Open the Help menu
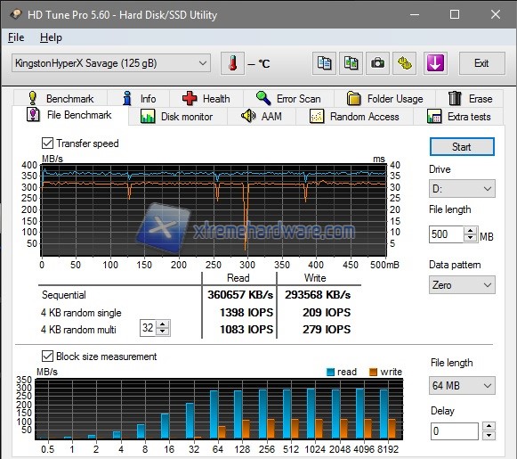This screenshot has height=459, width=517. [x=51, y=37]
